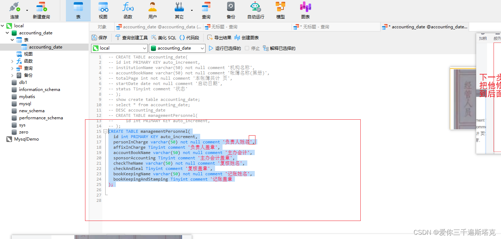Viewport: 501px width, 239px height.
Task: Click the f(x) 函数 Functions icon
Action: 128,10
